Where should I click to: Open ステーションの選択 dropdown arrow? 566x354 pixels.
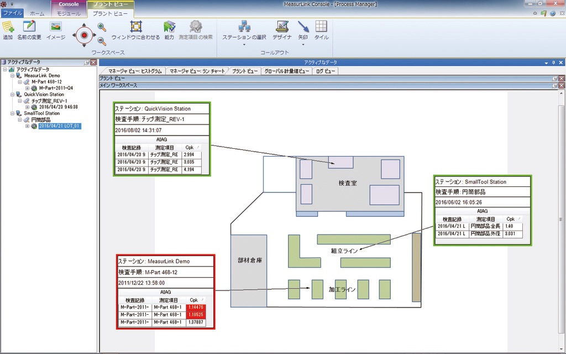tap(244, 45)
